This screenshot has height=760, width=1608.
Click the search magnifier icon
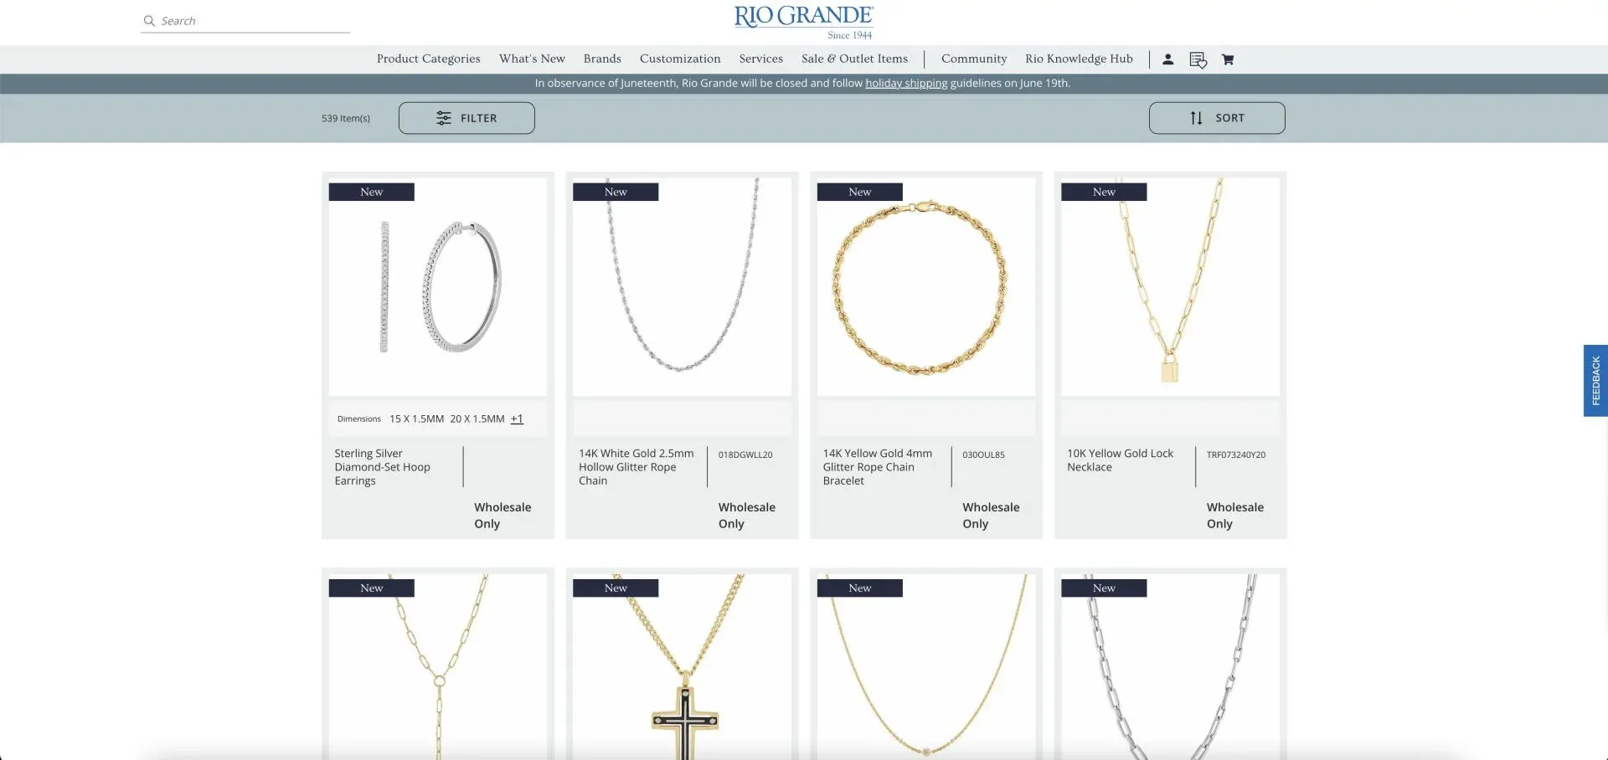click(x=149, y=21)
